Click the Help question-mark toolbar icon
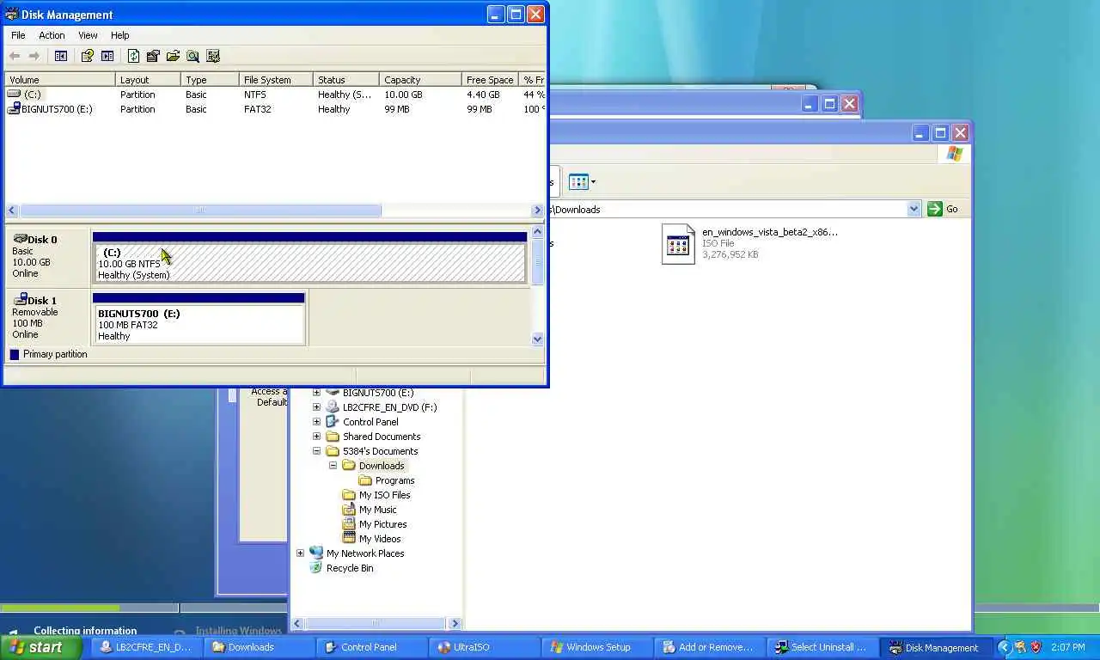Viewport: 1100px width, 660px height. click(87, 56)
